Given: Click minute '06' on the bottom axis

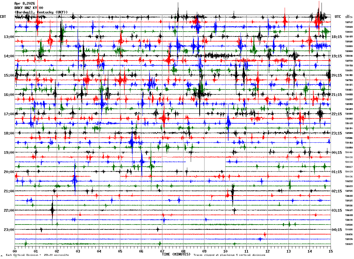Looking at the screenshot, I should (x=141, y=251).
